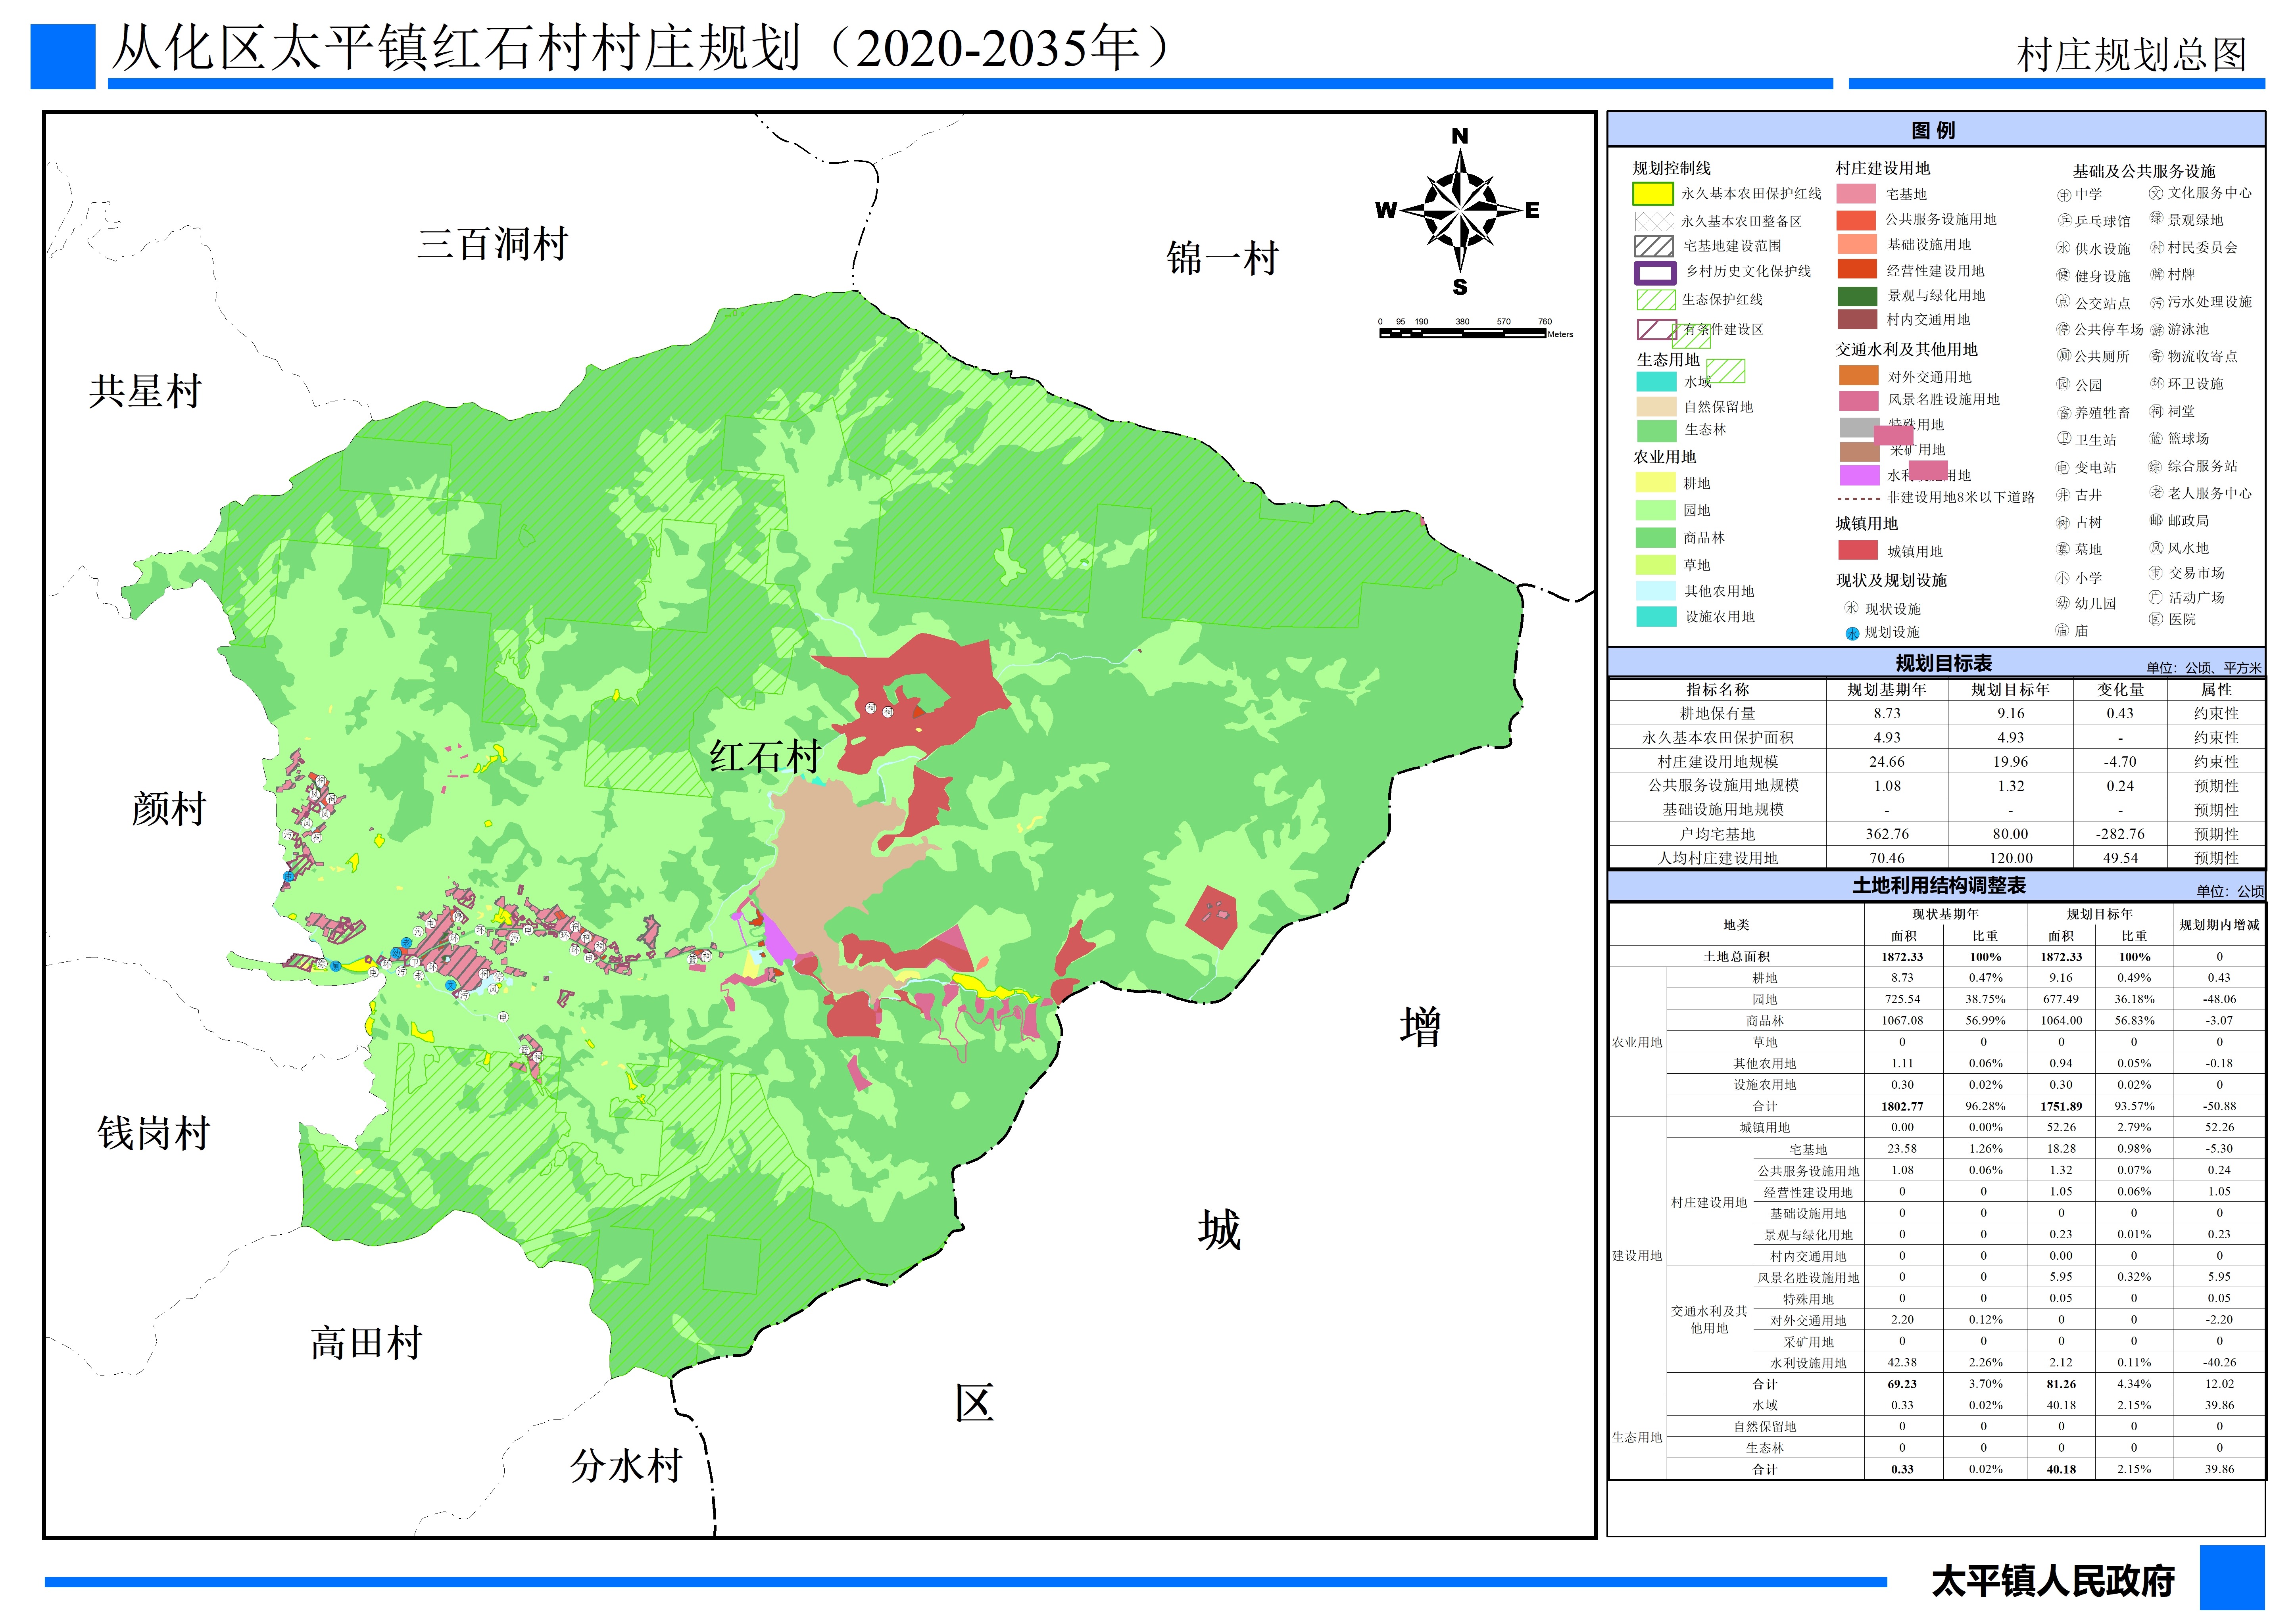Select the -40.26 水利设施用地 change cell
The image size is (2296, 1623).
(2219, 1362)
